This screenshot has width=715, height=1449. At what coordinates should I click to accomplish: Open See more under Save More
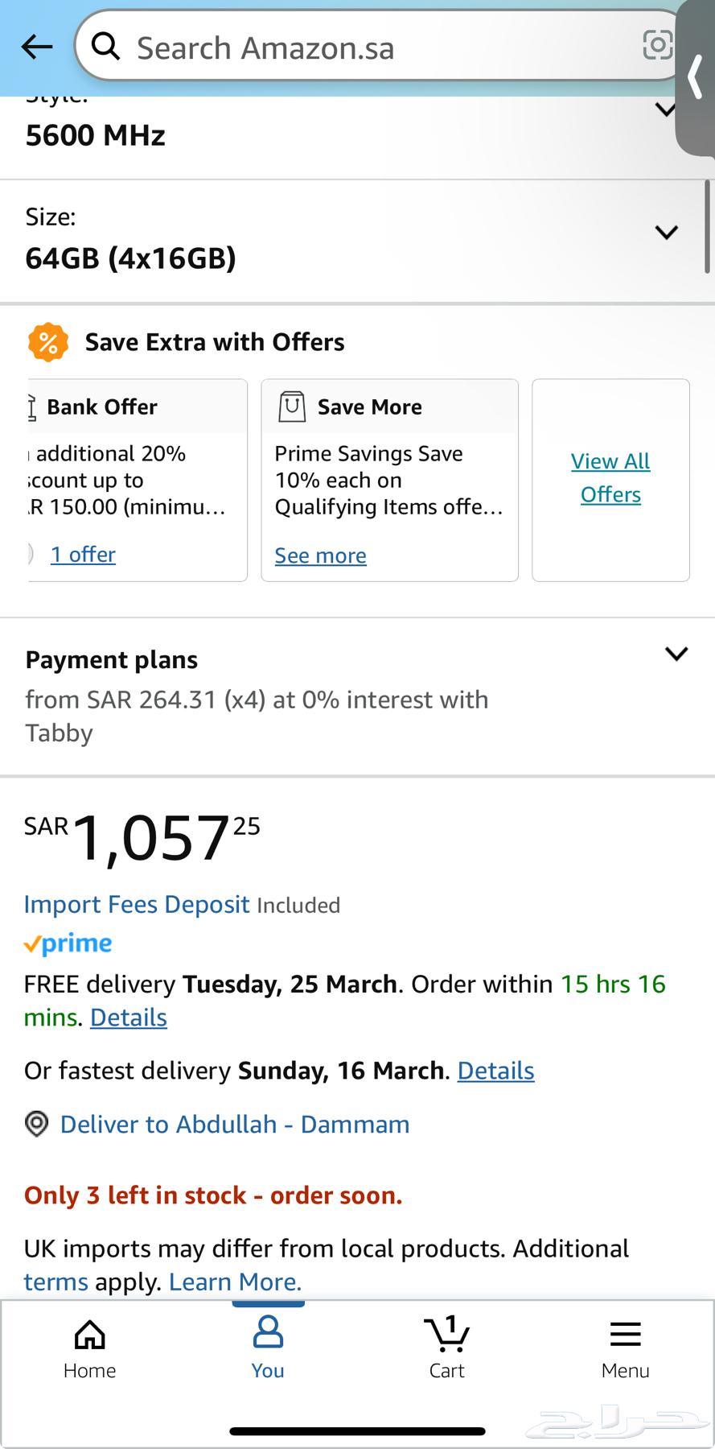(320, 555)
